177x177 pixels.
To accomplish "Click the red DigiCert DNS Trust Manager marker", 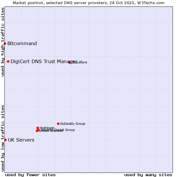I will click(8, 62).
